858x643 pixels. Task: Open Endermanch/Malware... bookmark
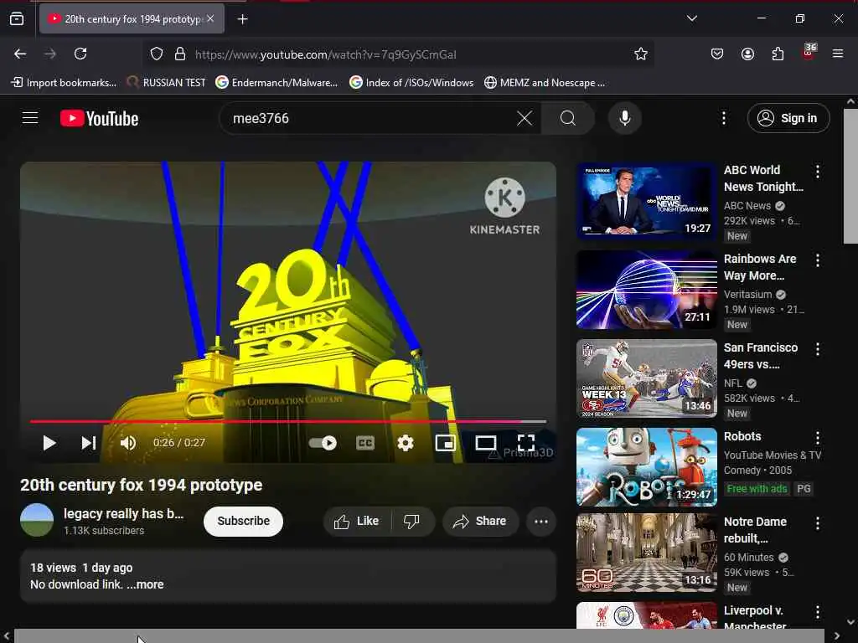(277, 83)
